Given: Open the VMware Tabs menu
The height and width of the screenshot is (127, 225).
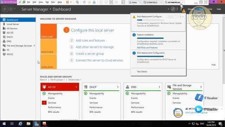Looking at the screenshot, I should point(53,2).
